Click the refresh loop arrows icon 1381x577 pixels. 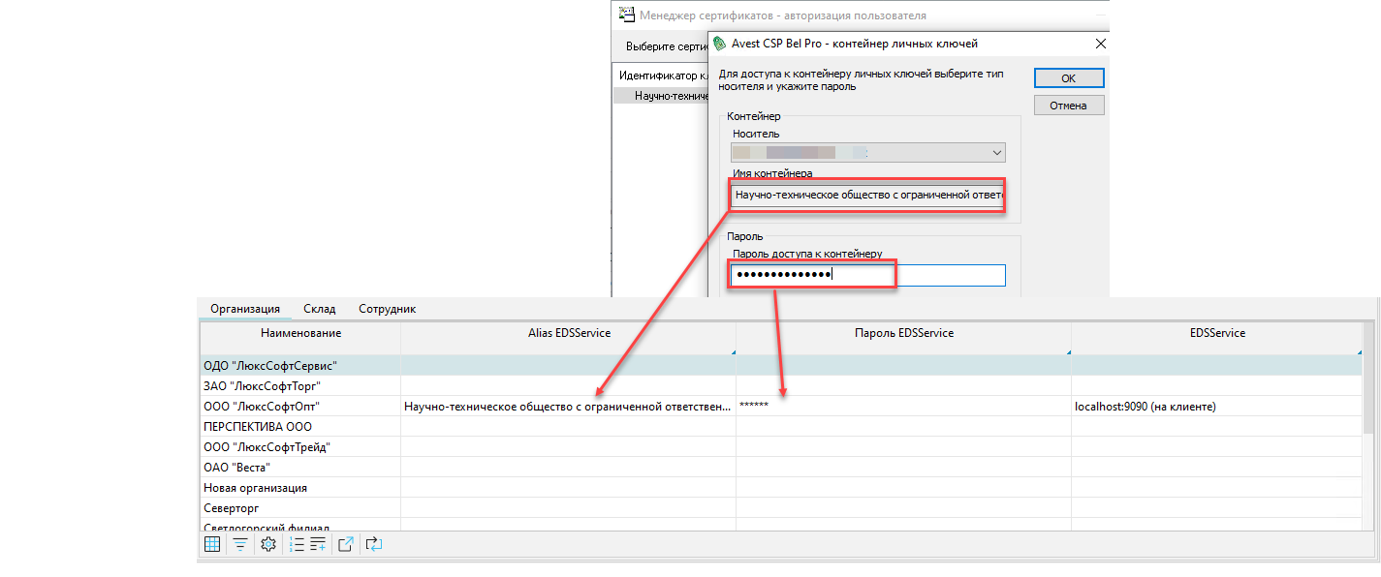point(374,545)
